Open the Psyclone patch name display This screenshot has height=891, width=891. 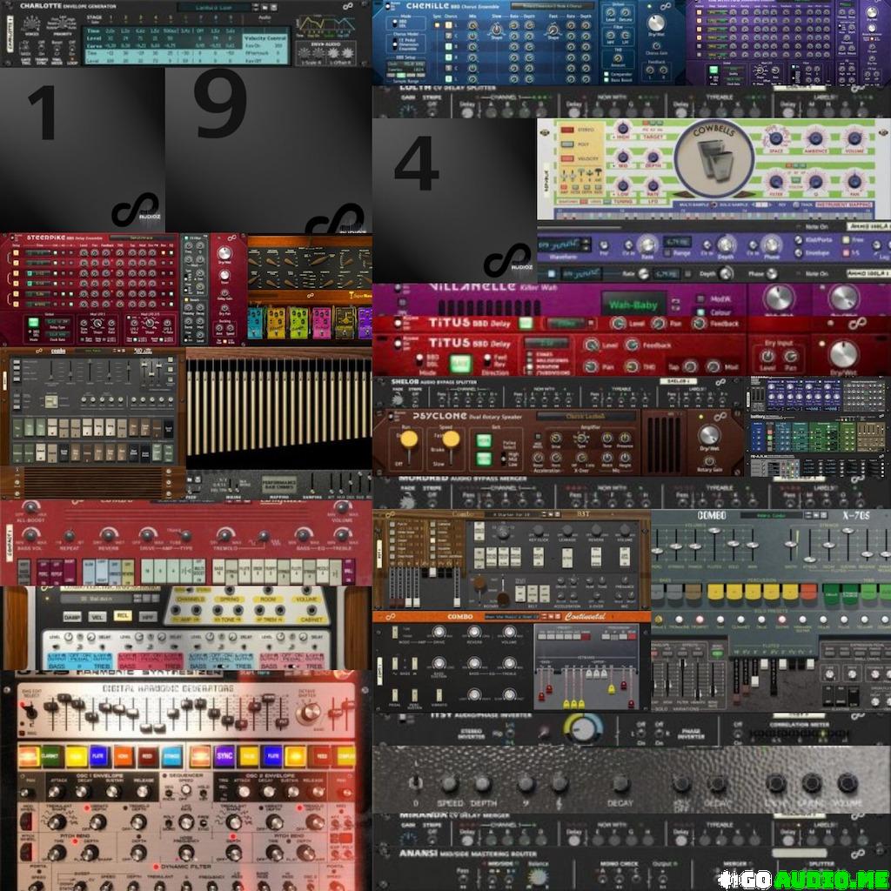[585, 417]
